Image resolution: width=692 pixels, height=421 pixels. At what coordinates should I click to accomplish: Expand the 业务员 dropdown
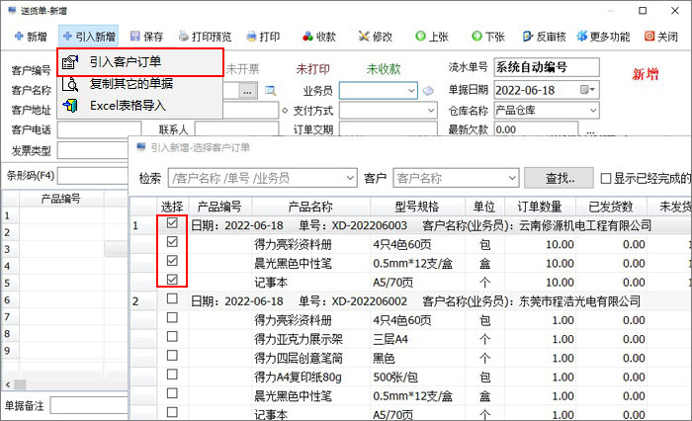[410, 90]
